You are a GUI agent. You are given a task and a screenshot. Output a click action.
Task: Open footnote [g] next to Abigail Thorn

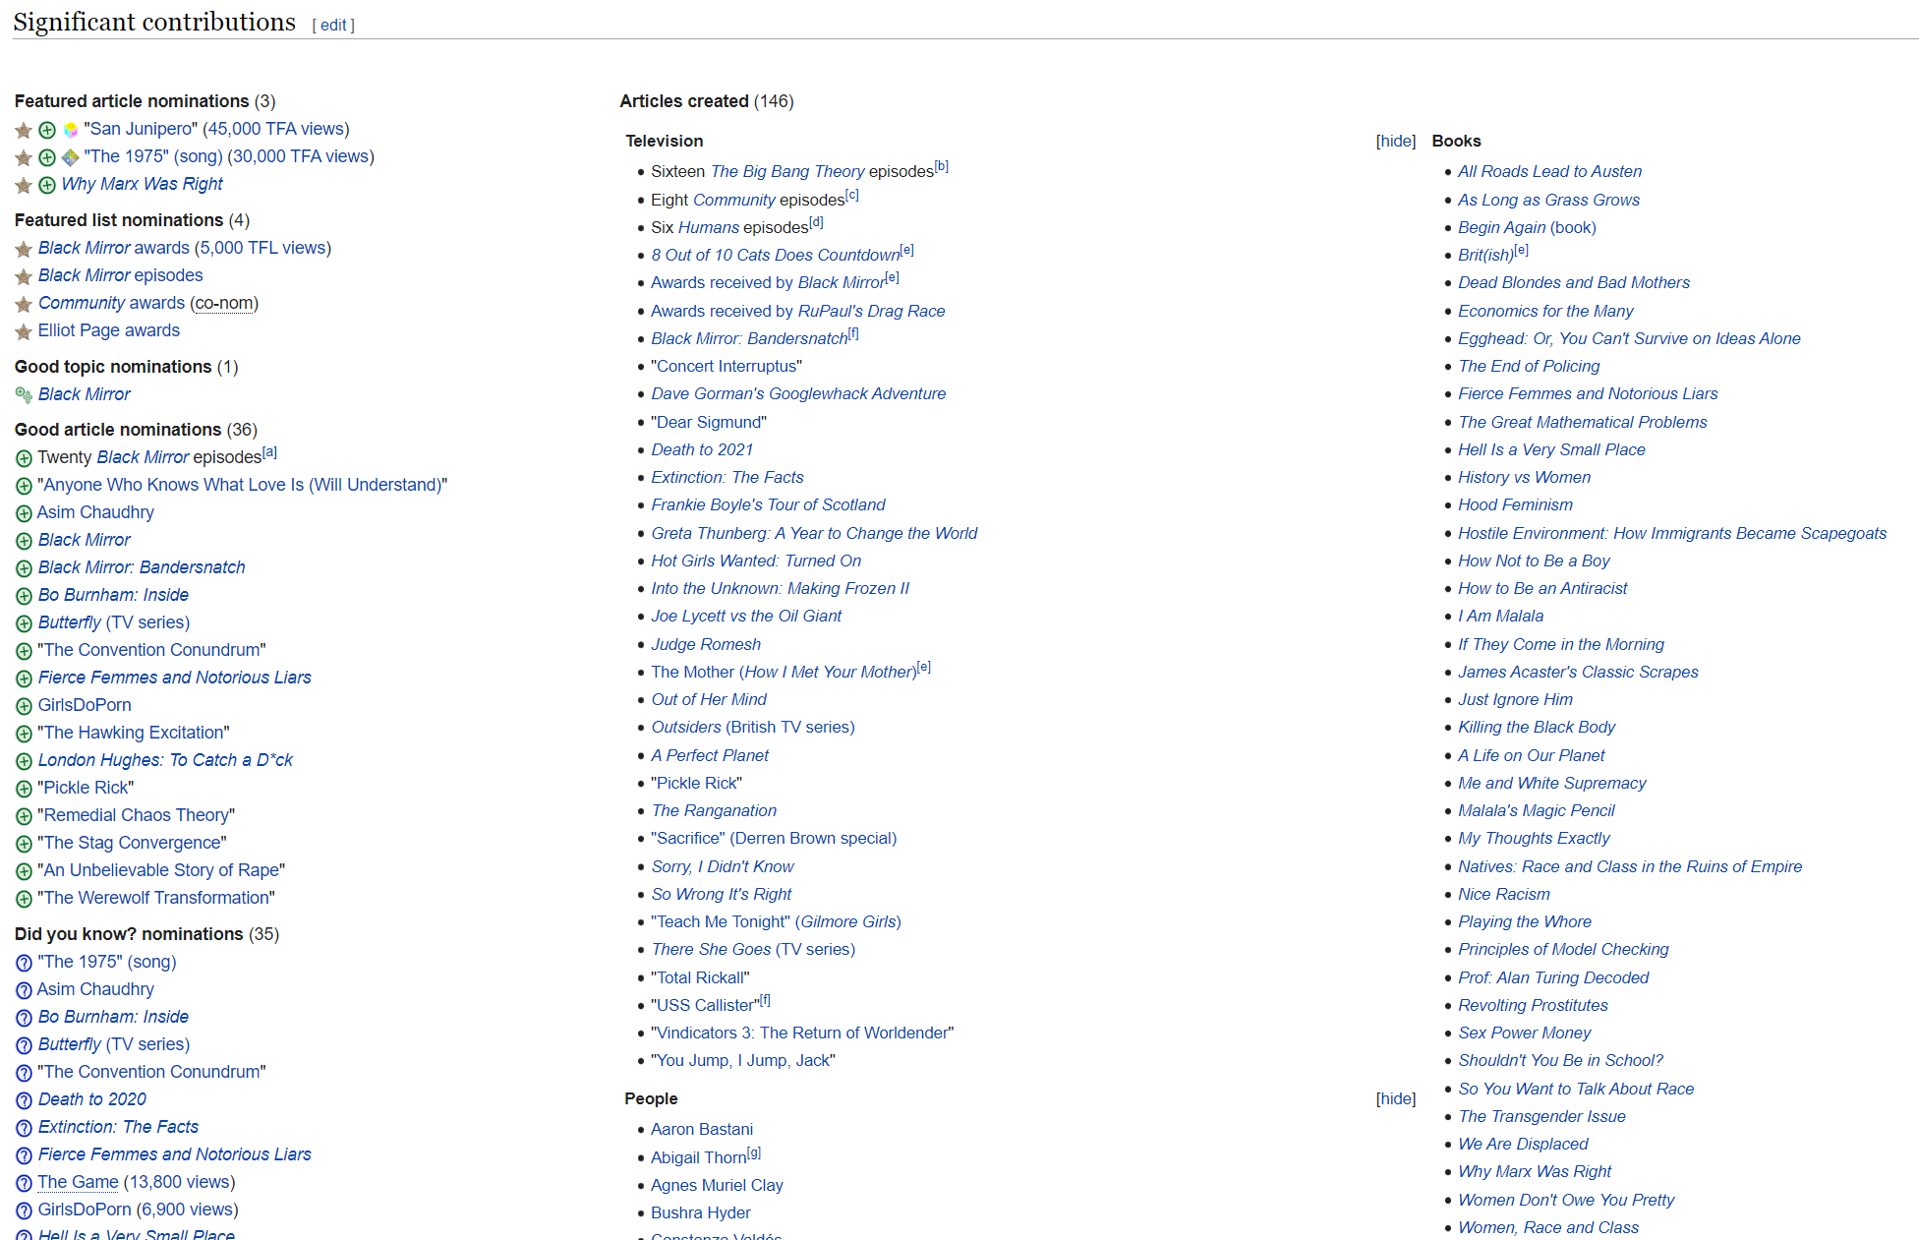coord(754,1152)
